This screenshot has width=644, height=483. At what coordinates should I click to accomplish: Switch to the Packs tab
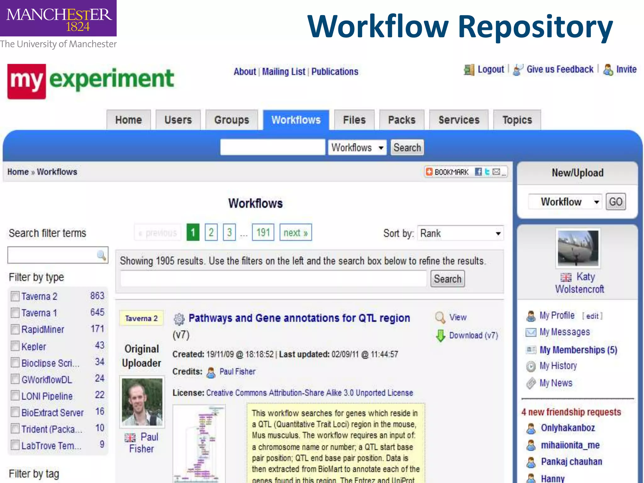tap(402, 120)
